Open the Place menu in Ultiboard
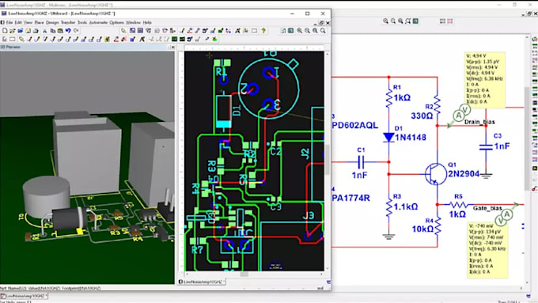The height and width of the screenshot is (303, 538). click(x=39, y=22)
